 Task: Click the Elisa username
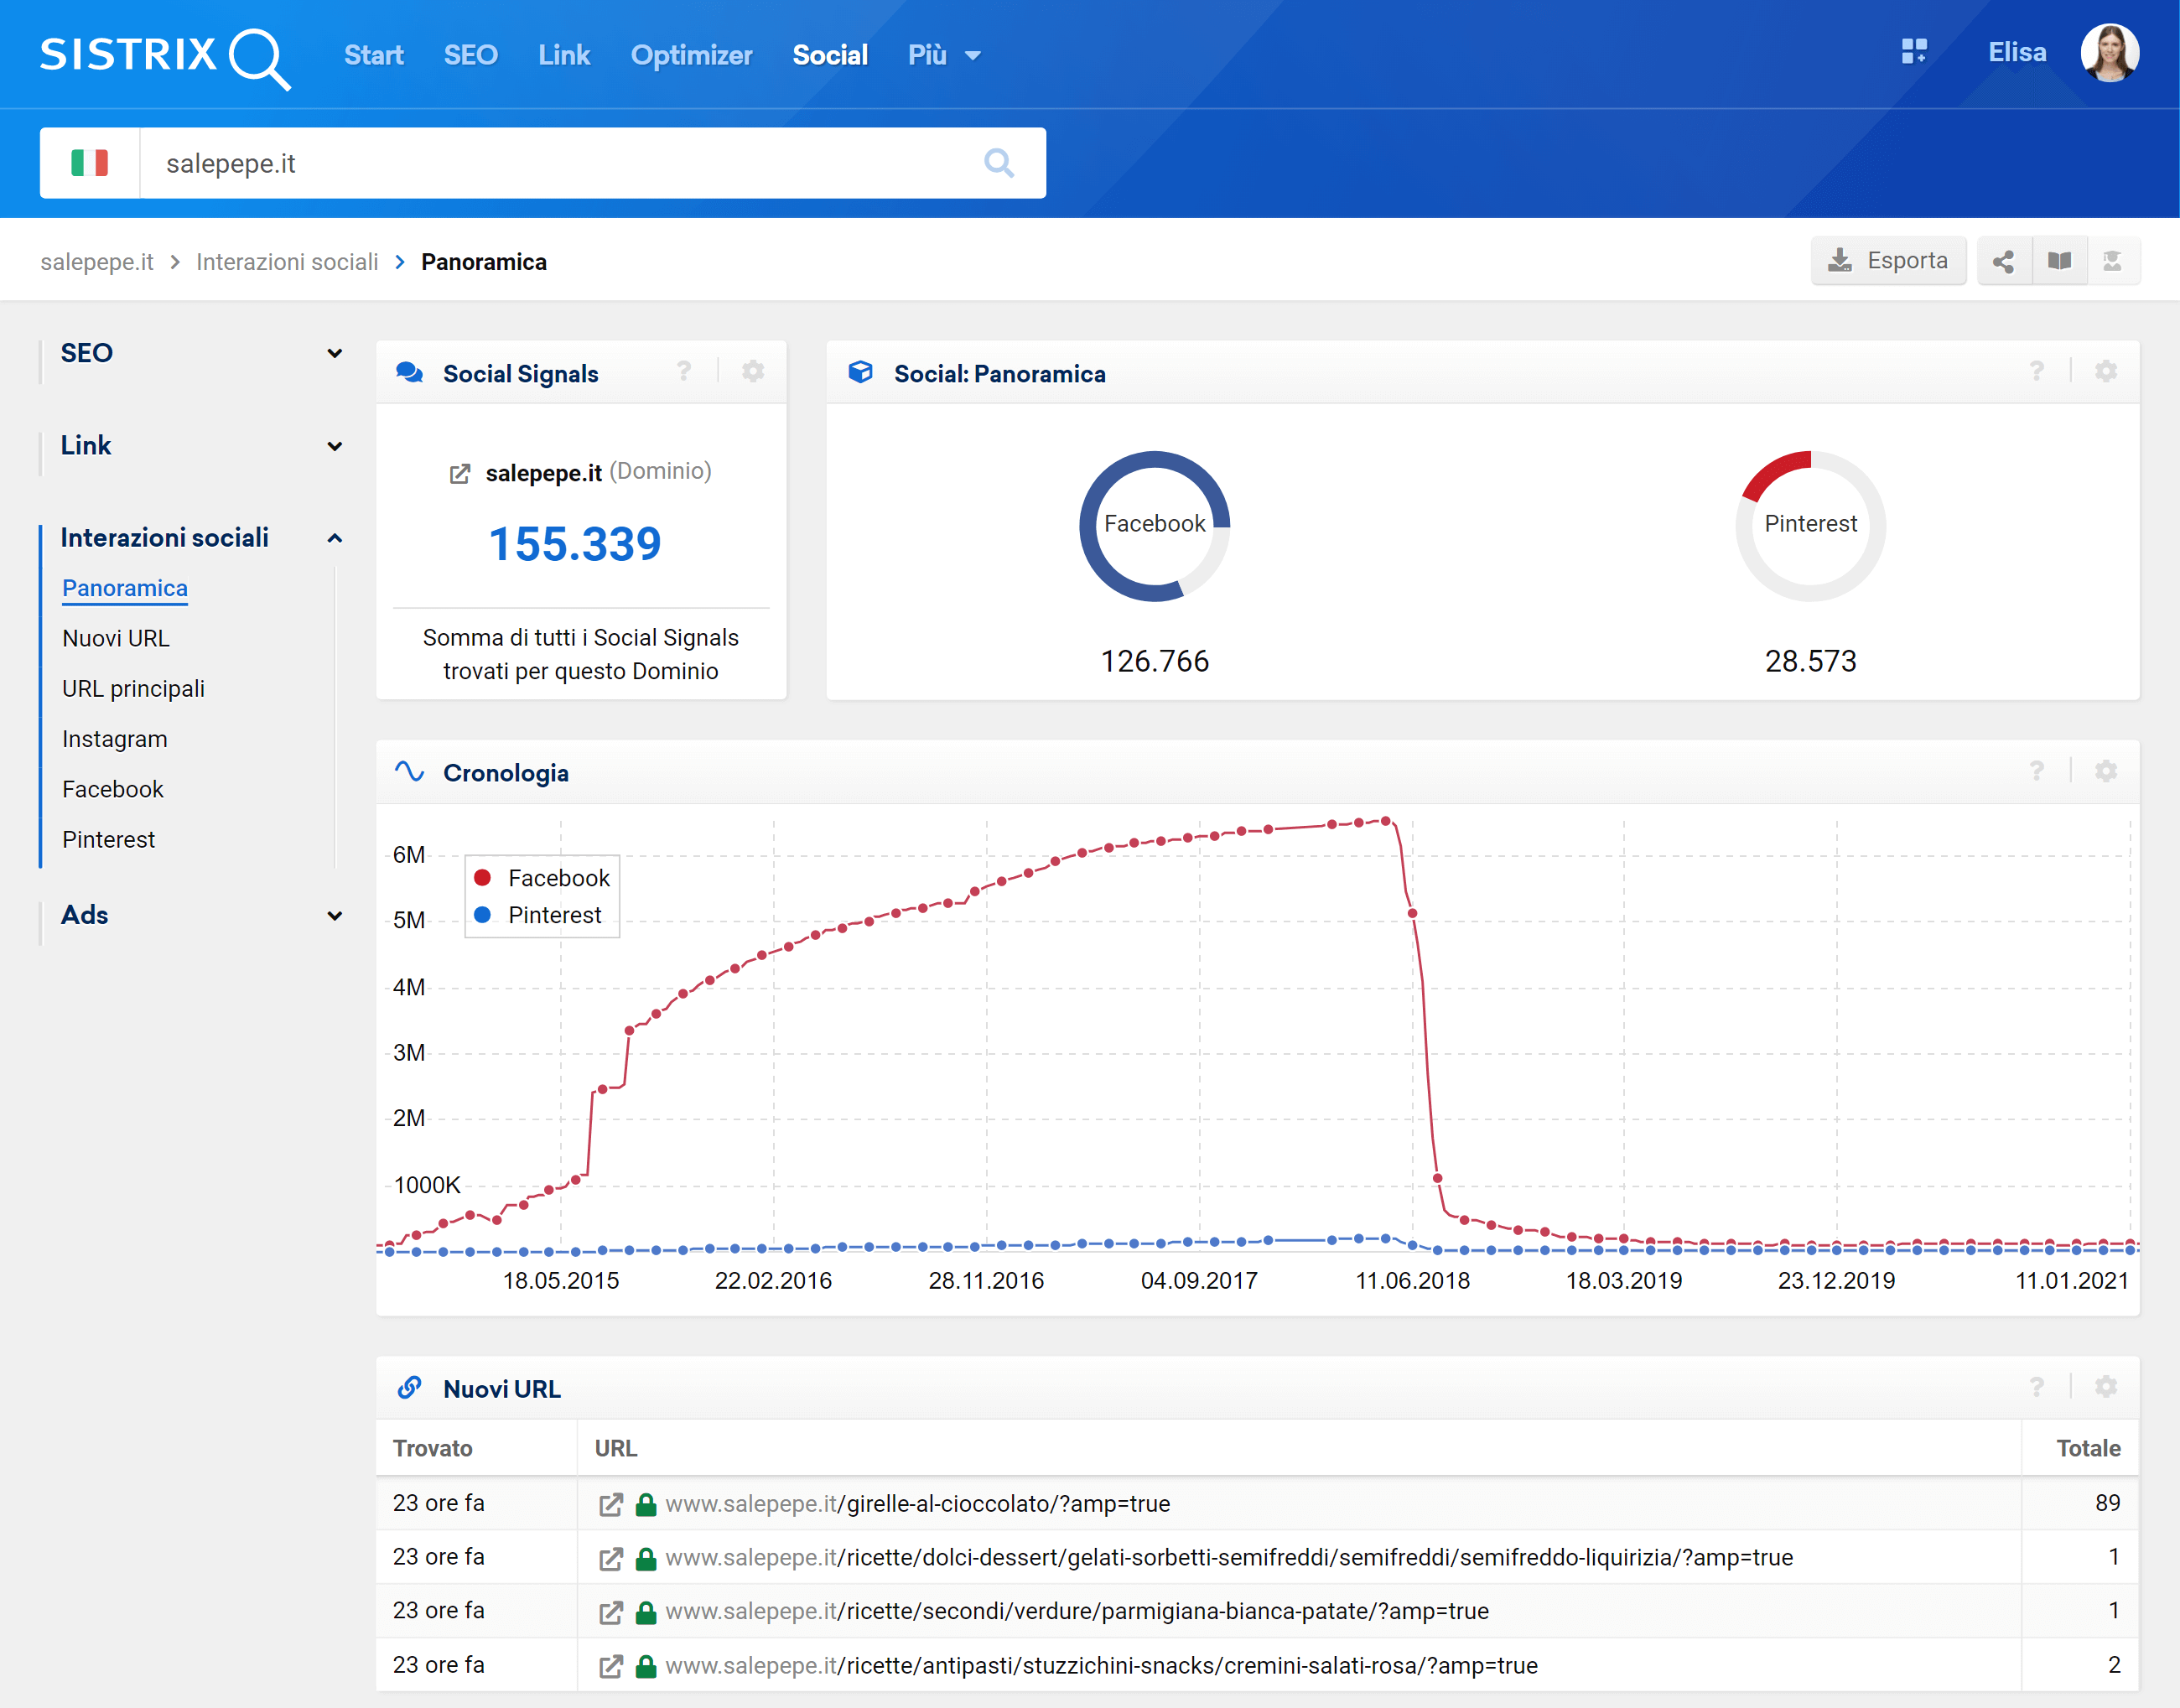2017,52
